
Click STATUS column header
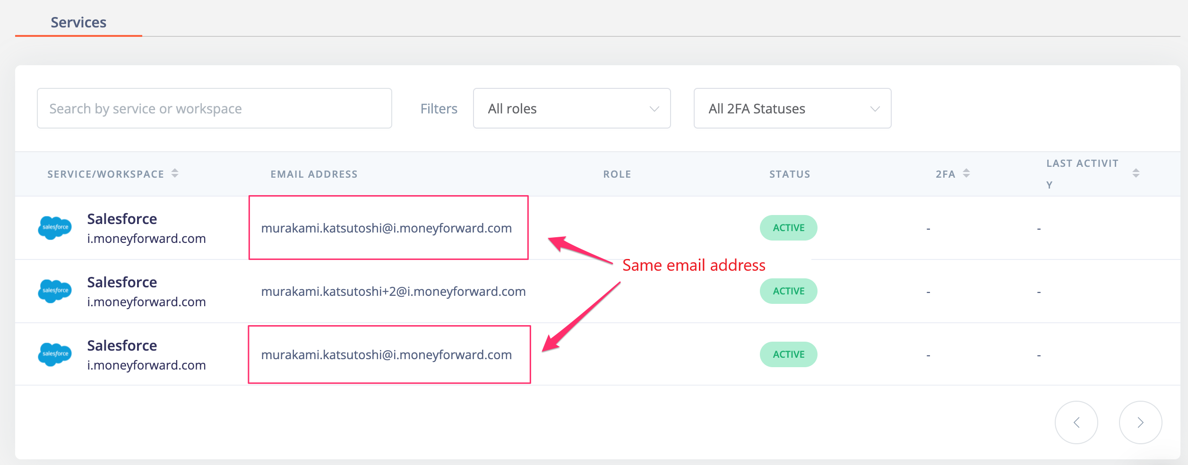point(790,174)
